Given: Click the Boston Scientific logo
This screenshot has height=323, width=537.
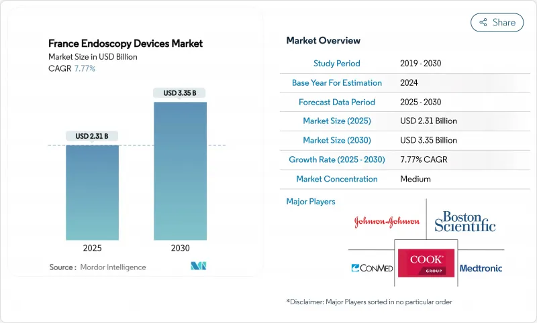Looking at the screenshot, I should [465, 222].
